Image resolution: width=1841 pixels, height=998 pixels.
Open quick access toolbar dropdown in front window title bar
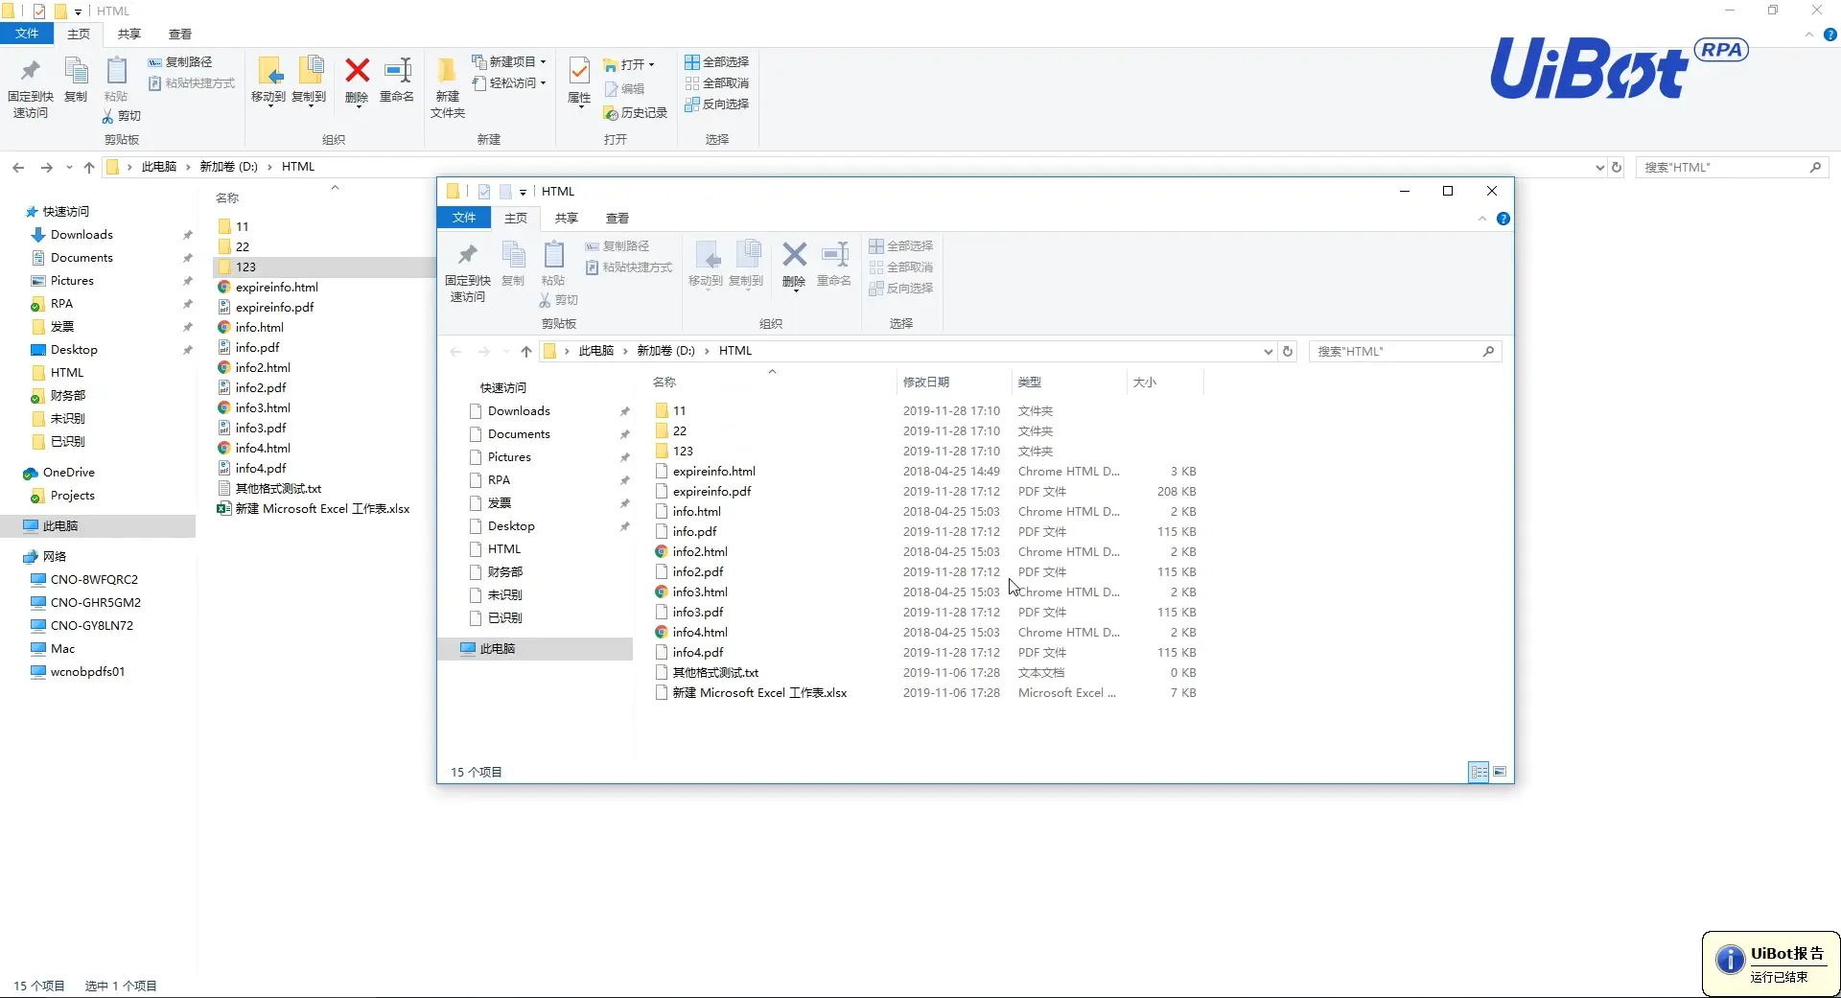pos(523,192)
